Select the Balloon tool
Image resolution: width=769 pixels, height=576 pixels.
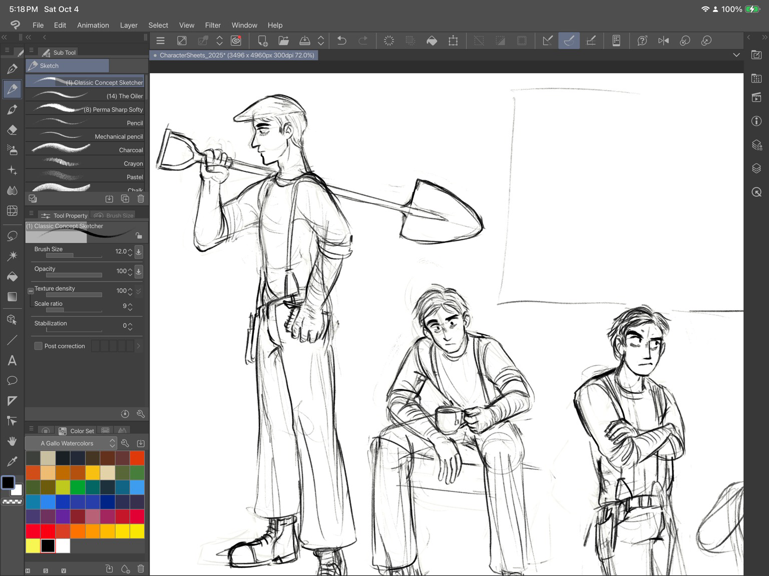[13, 381]
